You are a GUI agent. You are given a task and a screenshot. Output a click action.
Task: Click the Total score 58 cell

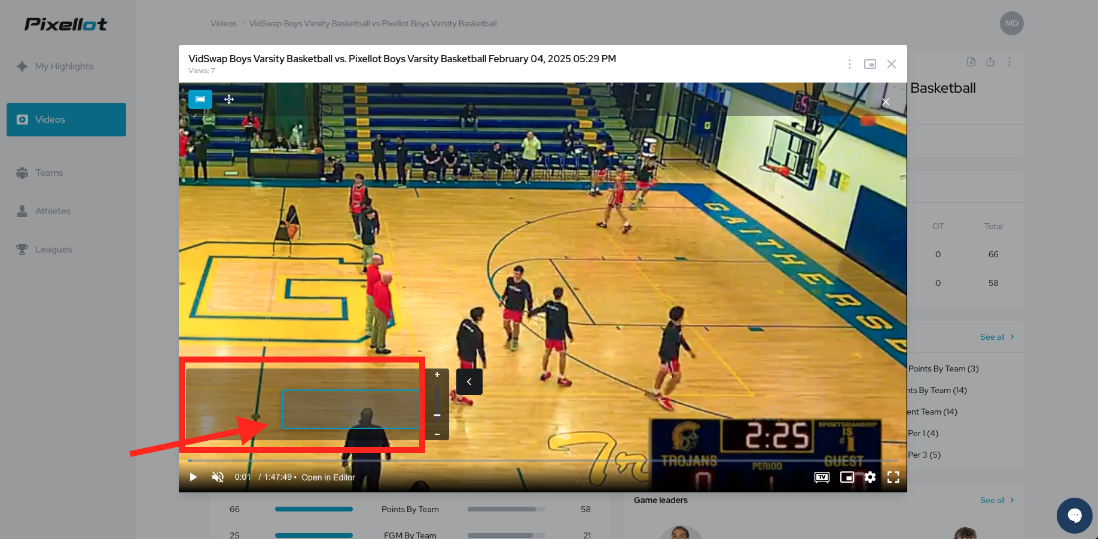click(x=993, y=284)
